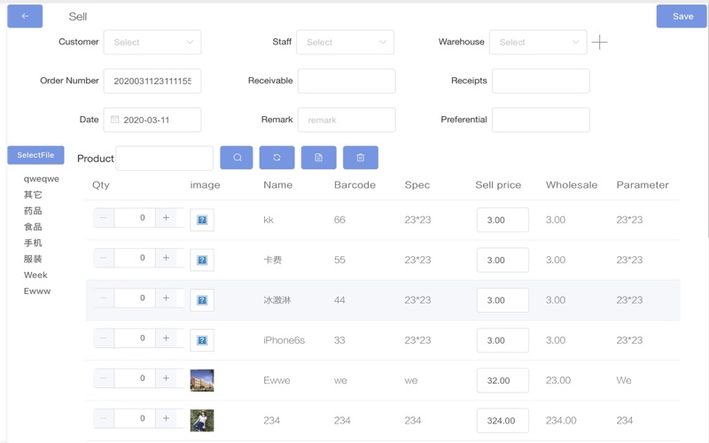The height and width of the screenshot is (443, 709).
Task: Click the SelectFile button
Action: click(x=35, y=155)
